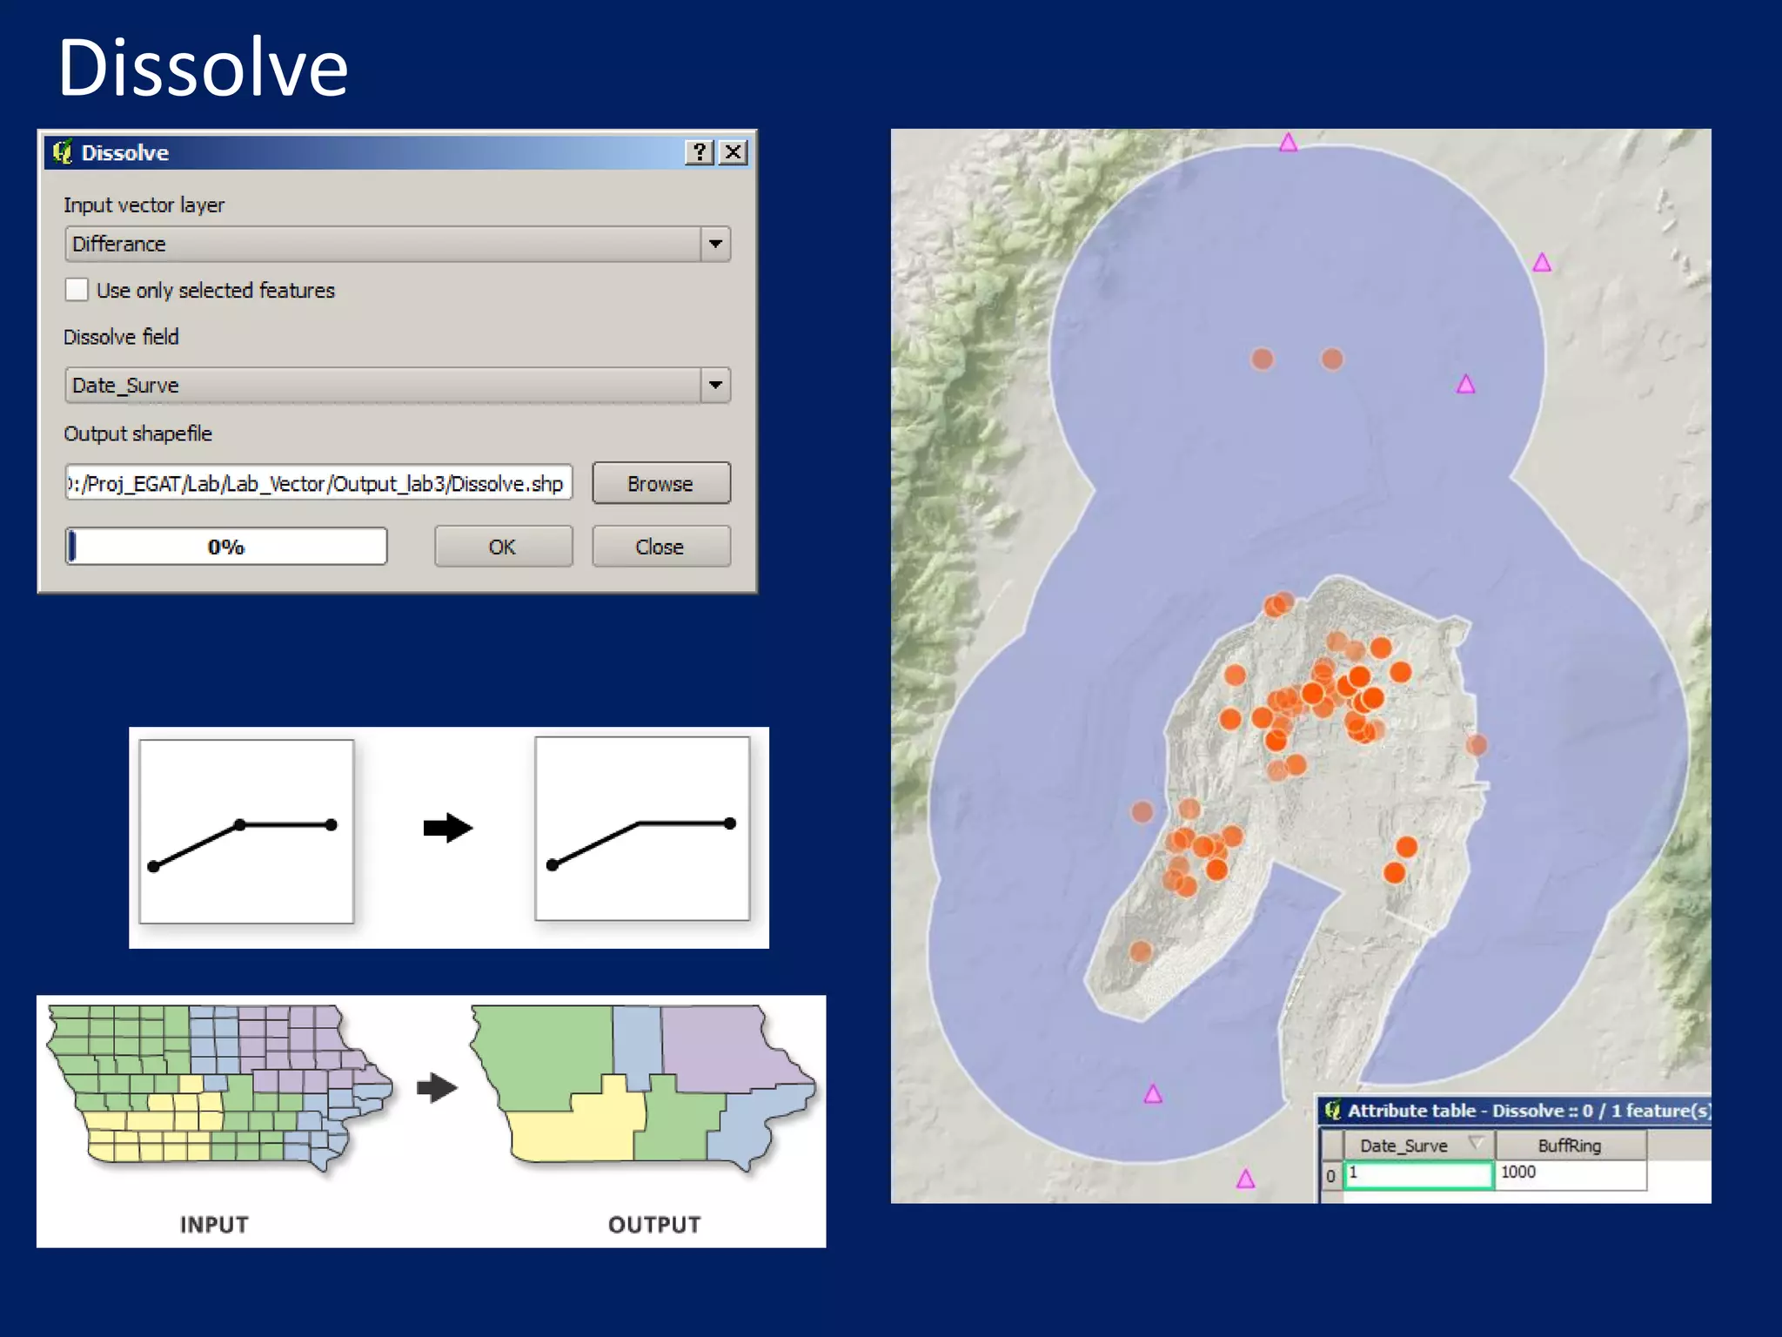Click the Date_Surve column header
Viewport: 1782px width, 1337px height.
tap(1403, 1146)
